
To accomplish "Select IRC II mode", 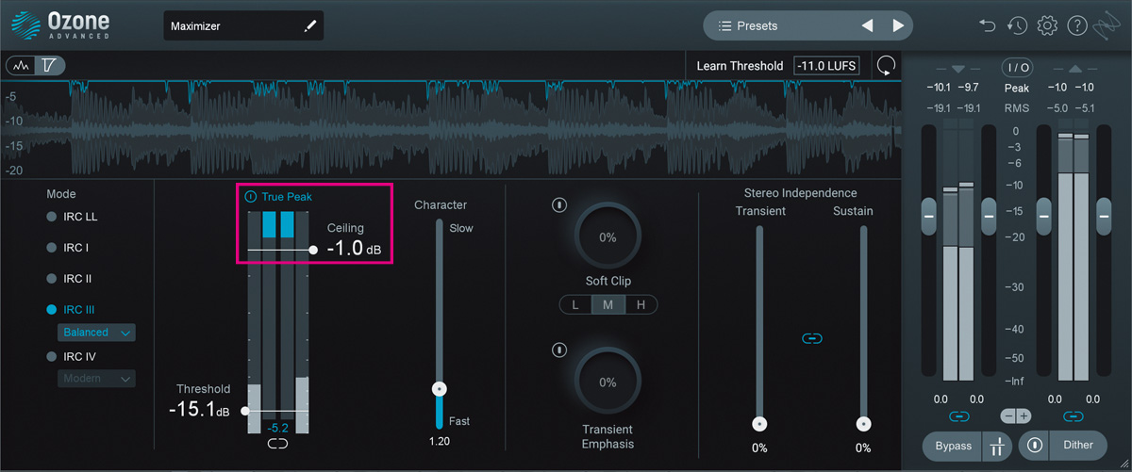I will click(x=69, y=279).
